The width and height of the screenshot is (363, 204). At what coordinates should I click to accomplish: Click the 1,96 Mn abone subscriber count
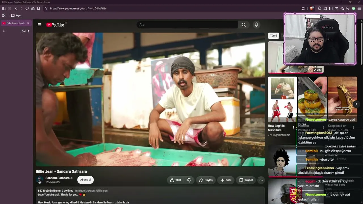coord(53,182)
